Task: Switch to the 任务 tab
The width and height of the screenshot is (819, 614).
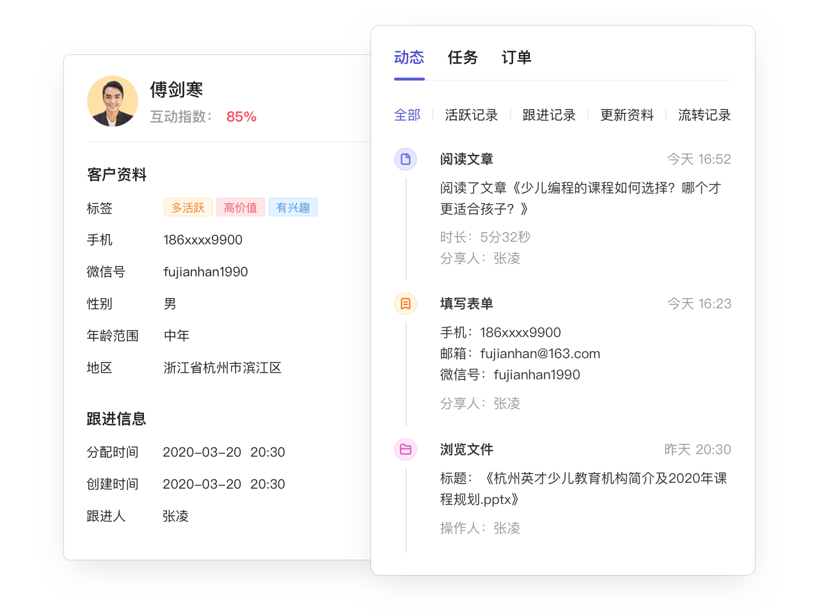Action: [x=463, y=58]
